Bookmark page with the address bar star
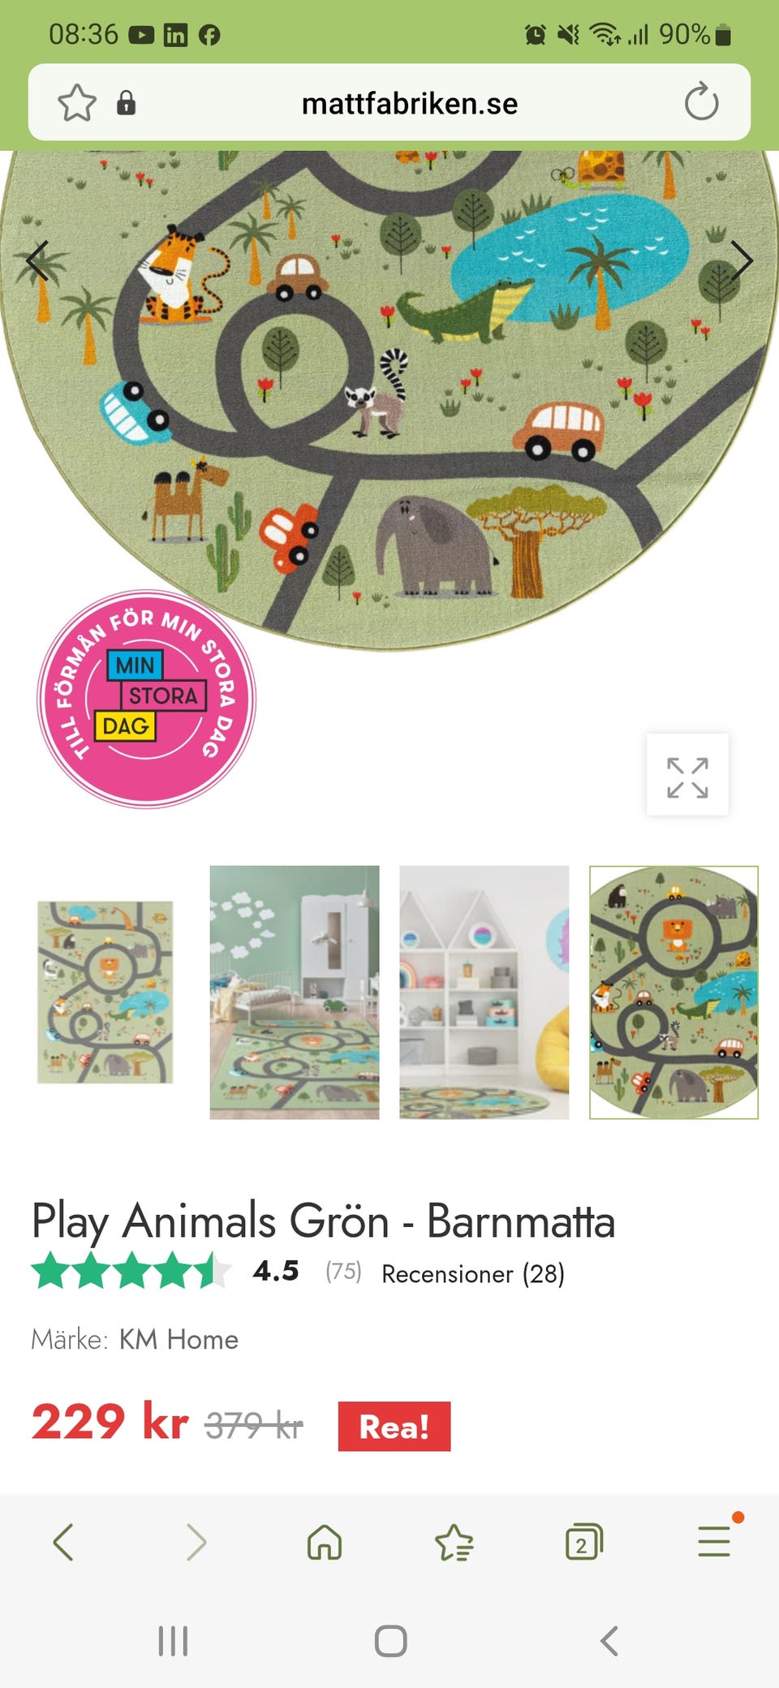 (x=77, y=103)
